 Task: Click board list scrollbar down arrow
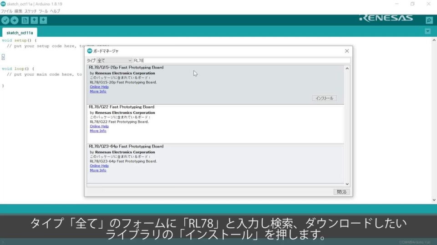(347, 184)
